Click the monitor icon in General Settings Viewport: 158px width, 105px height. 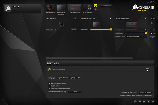point(148,69)
